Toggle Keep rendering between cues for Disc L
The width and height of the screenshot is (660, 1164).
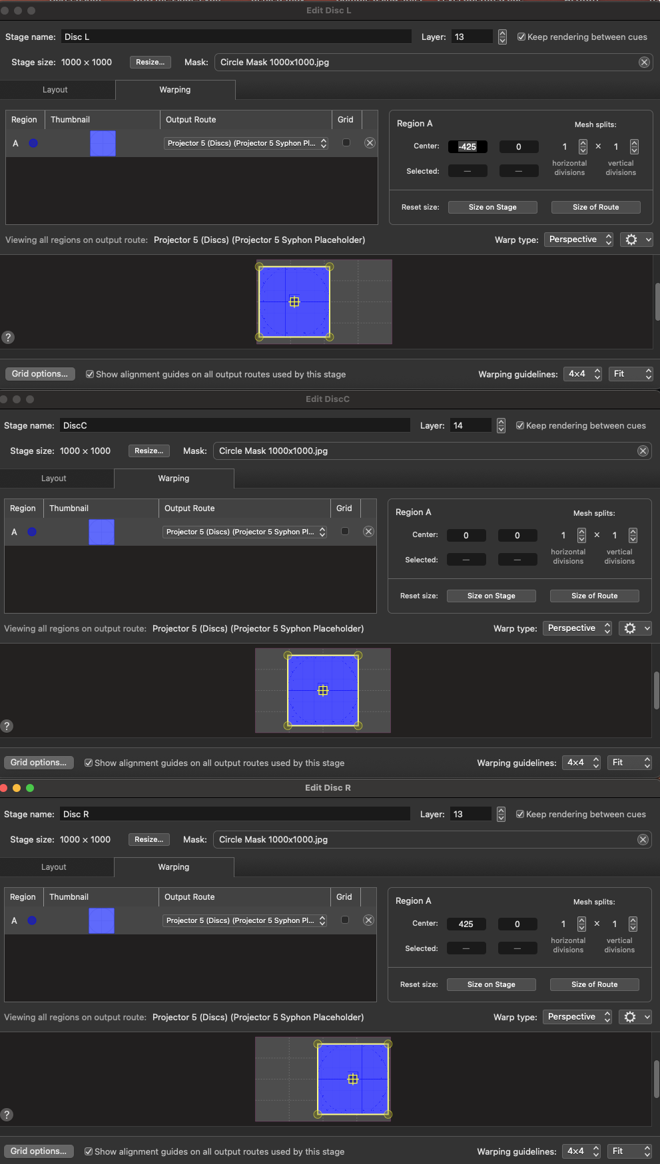pyautogui.click(x=521, y=37)
